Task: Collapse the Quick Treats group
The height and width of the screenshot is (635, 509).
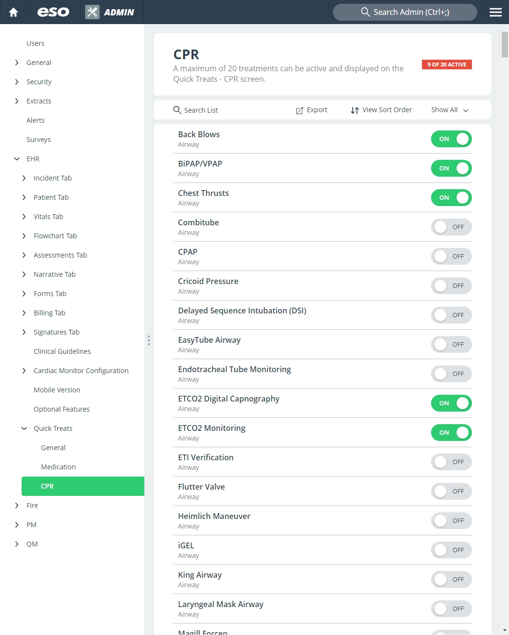Action: [x=24, y=428]
